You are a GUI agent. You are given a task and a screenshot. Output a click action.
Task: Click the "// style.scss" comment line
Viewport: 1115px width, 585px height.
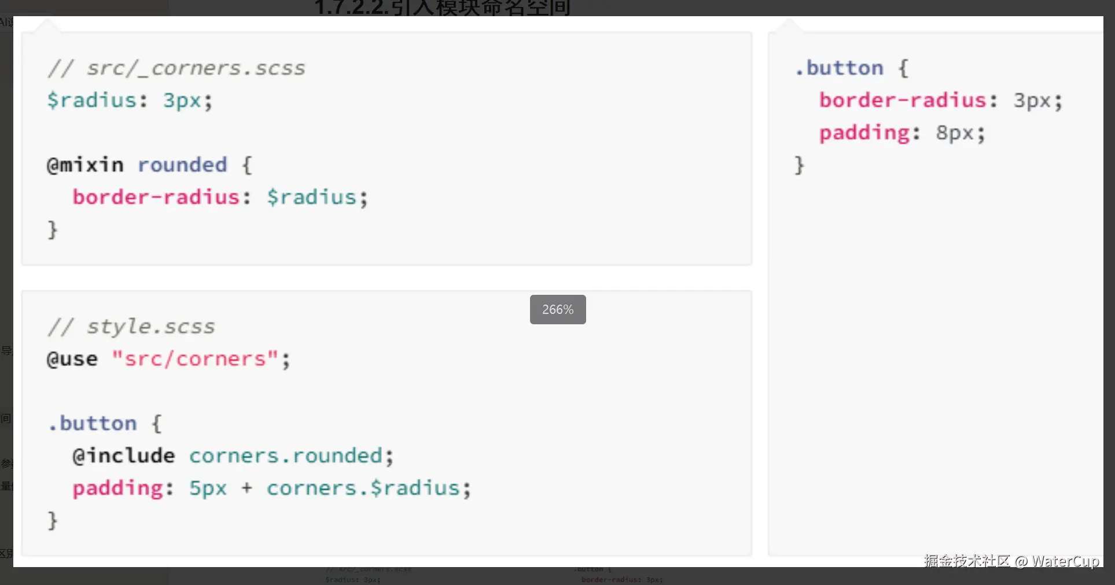pos(131,327)
